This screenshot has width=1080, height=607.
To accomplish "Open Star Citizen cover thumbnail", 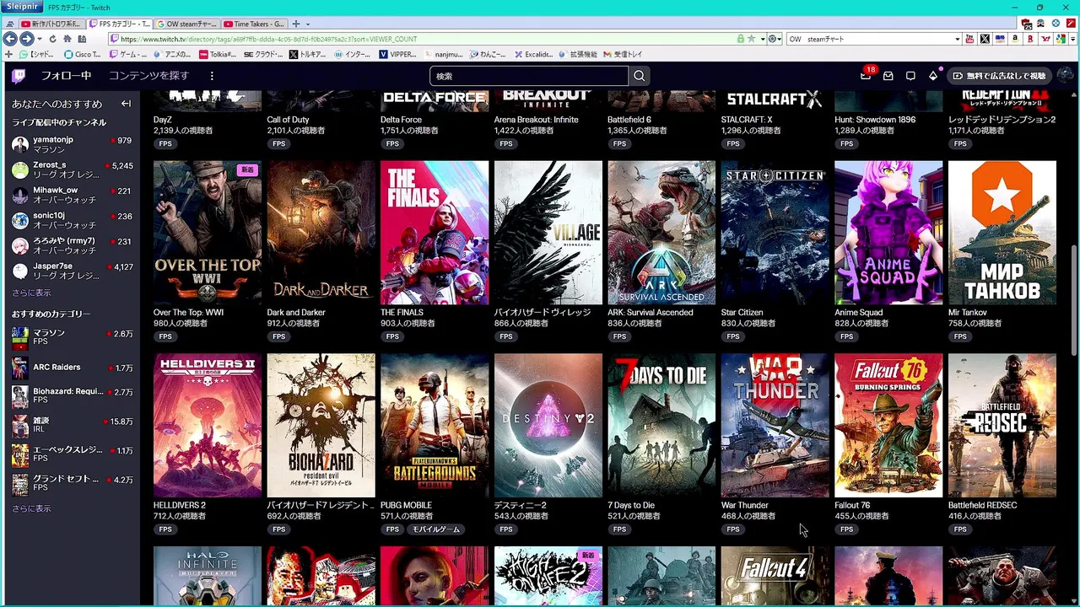I will pyautogui.click(x=775, y=233).
